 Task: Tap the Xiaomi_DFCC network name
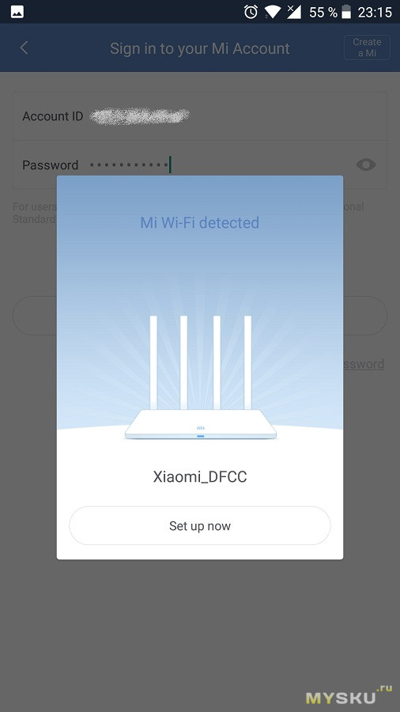199,477
